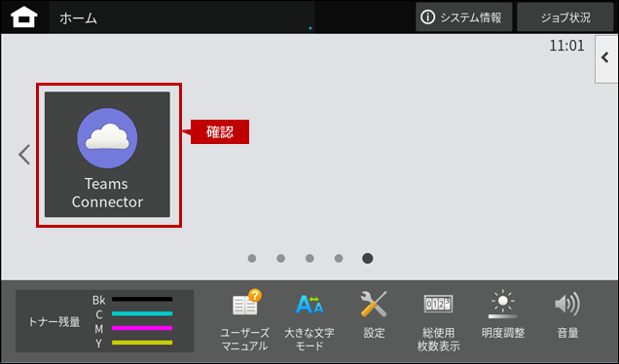Expand the top bar small teal triangle
Image resolution: width=619 pixels, height=364 pixels.
(310, 28)
